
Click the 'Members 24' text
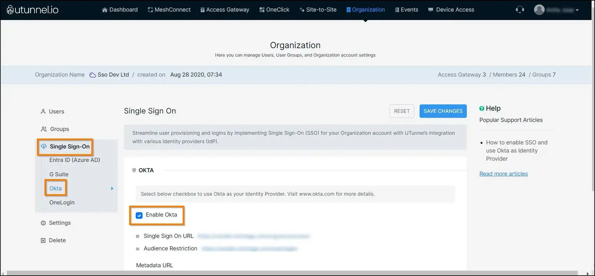coord(509,75)
